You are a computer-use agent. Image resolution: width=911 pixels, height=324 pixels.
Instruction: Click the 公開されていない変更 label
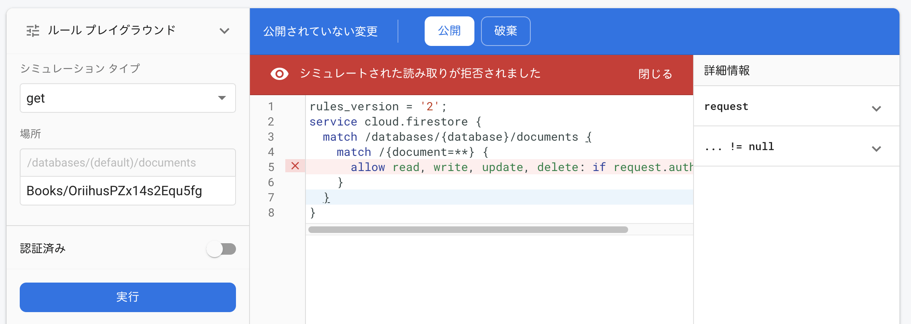point(320,31)
